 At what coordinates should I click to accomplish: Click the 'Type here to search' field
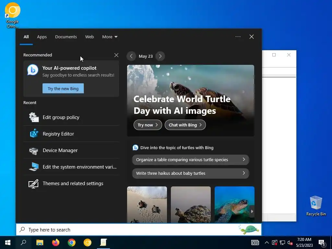click(x=139, y=230)
